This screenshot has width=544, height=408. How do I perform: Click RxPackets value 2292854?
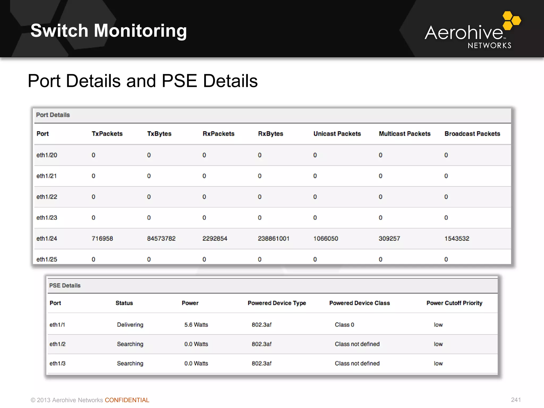[215, 239]
